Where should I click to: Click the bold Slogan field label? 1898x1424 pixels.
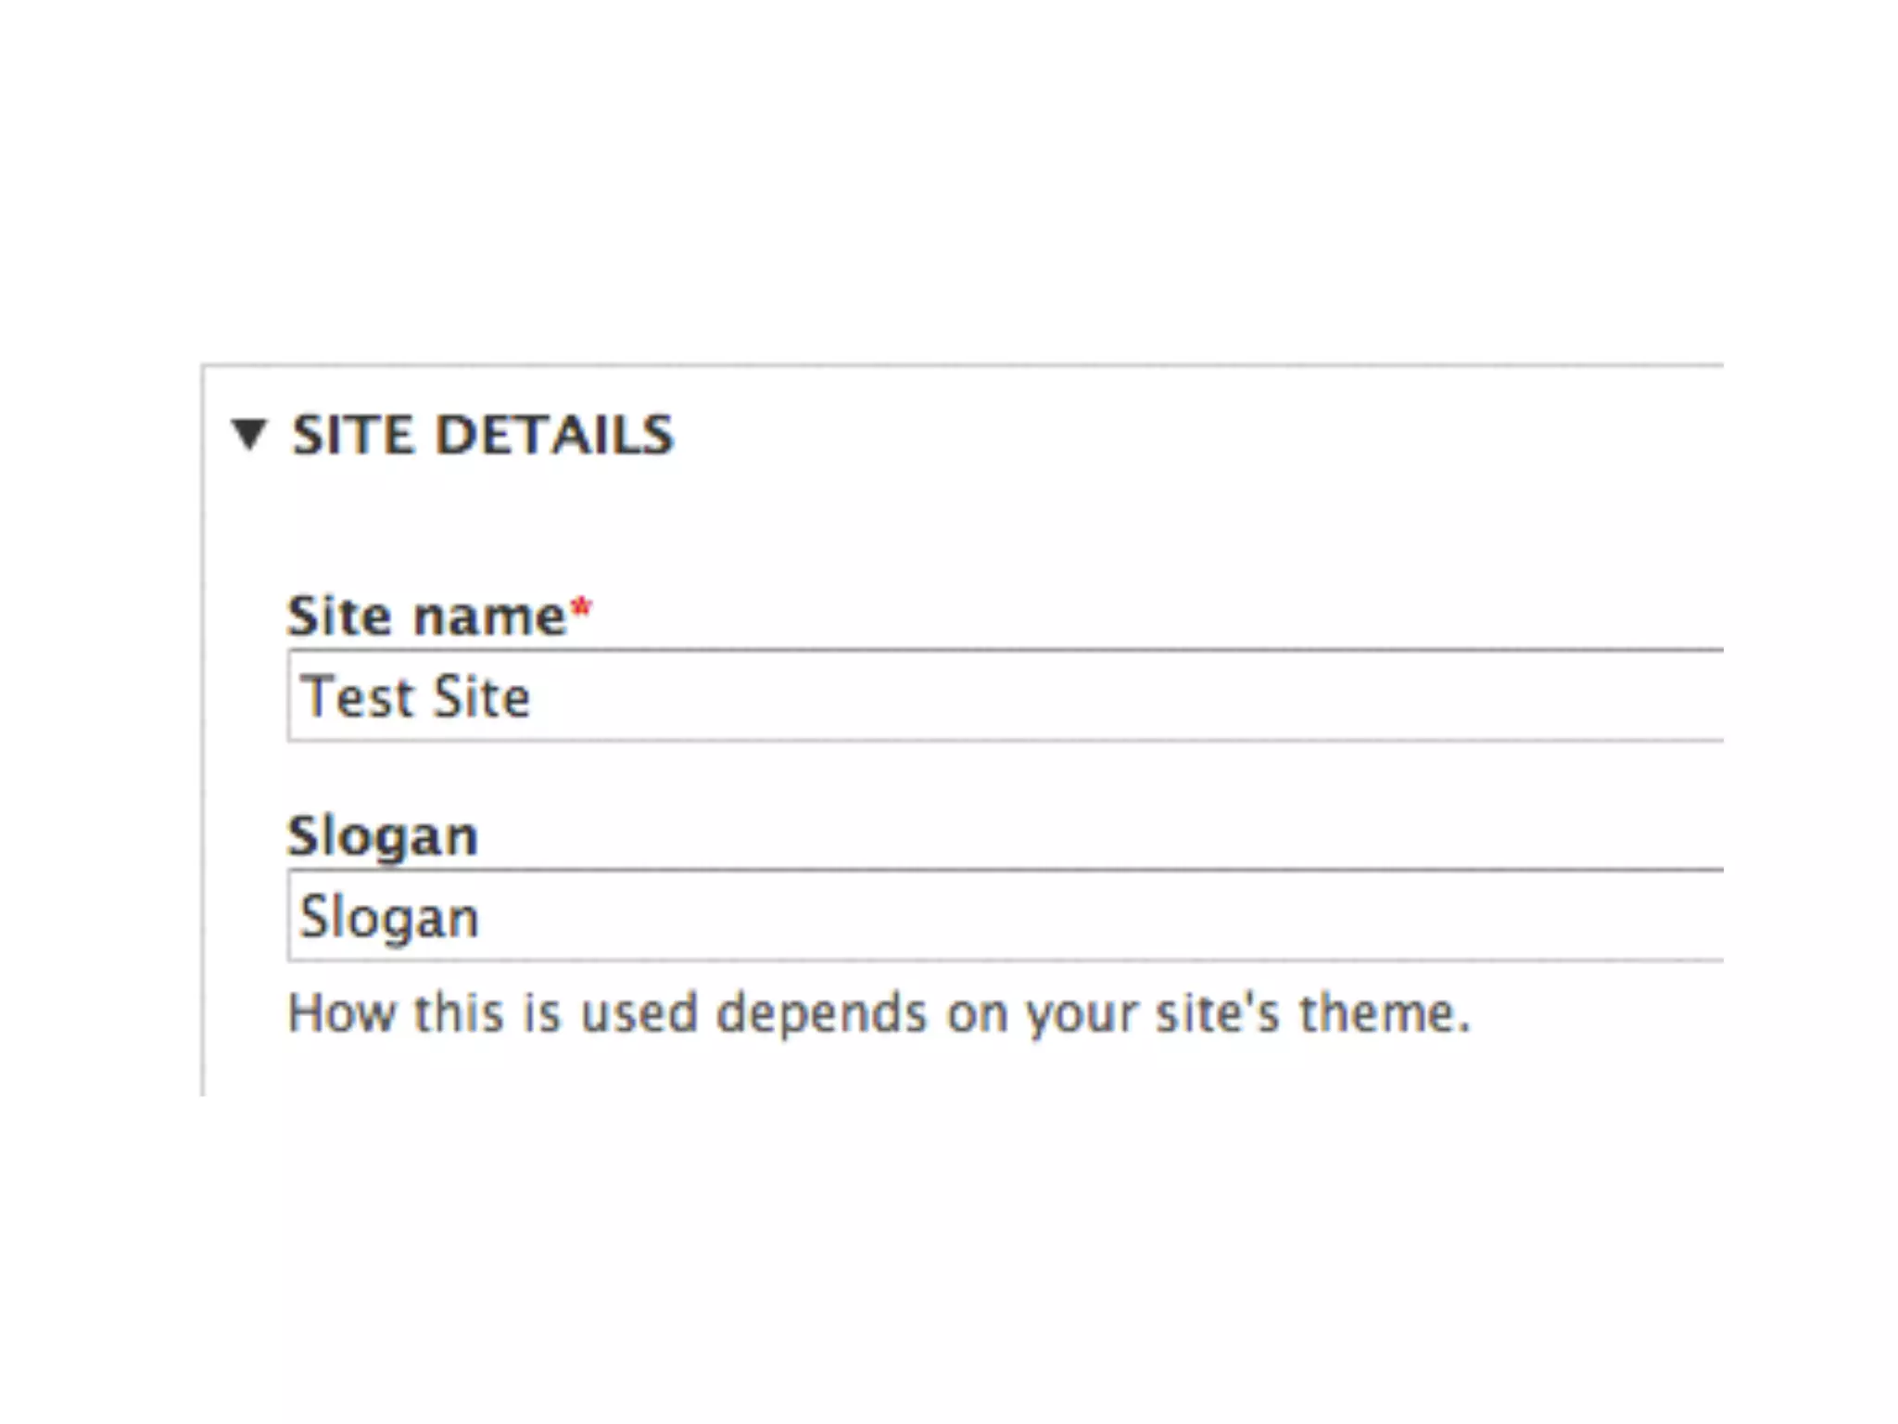coord(382,836)
